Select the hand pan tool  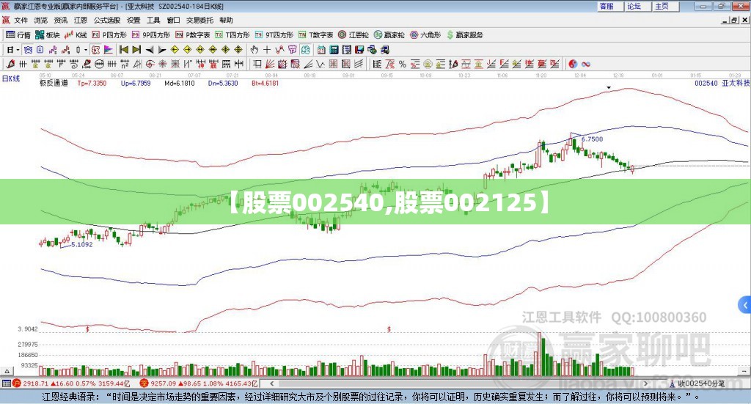254,50
